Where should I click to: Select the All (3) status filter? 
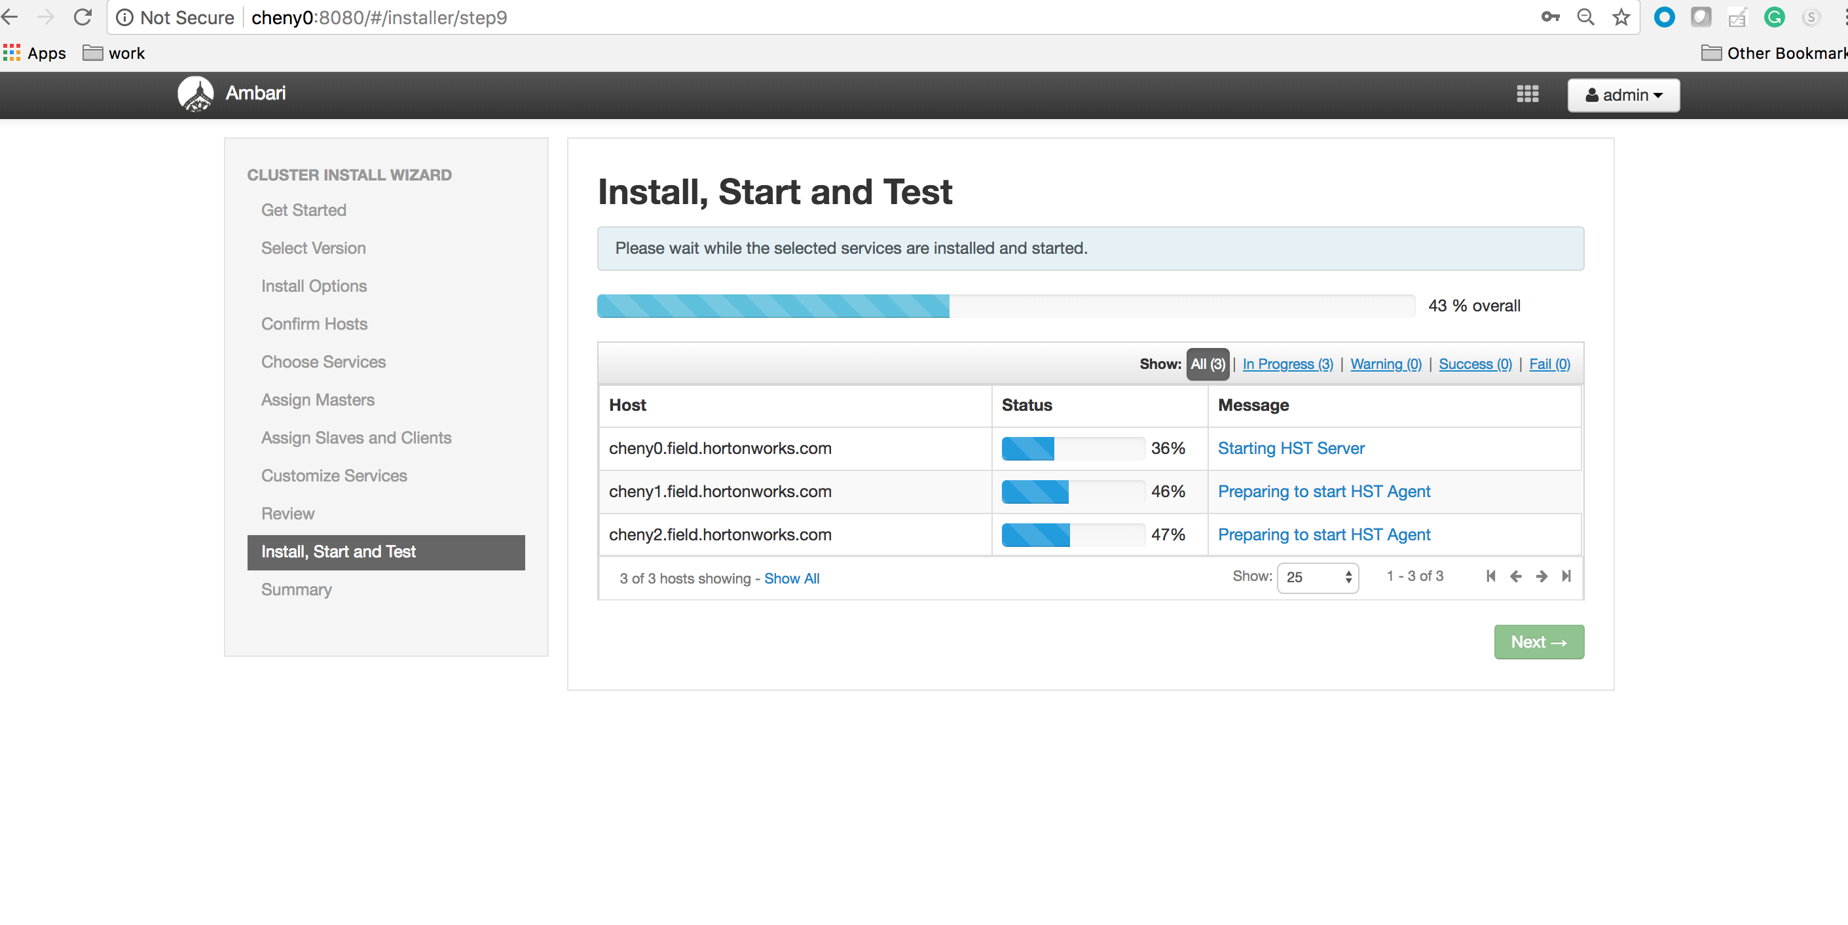(x=1208, y=364)
